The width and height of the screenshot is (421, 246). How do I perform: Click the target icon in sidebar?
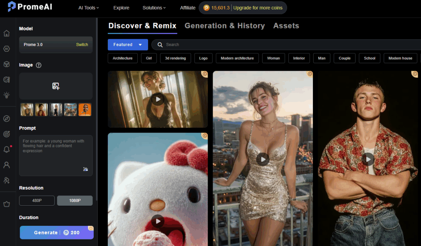[x=7, y=134]
